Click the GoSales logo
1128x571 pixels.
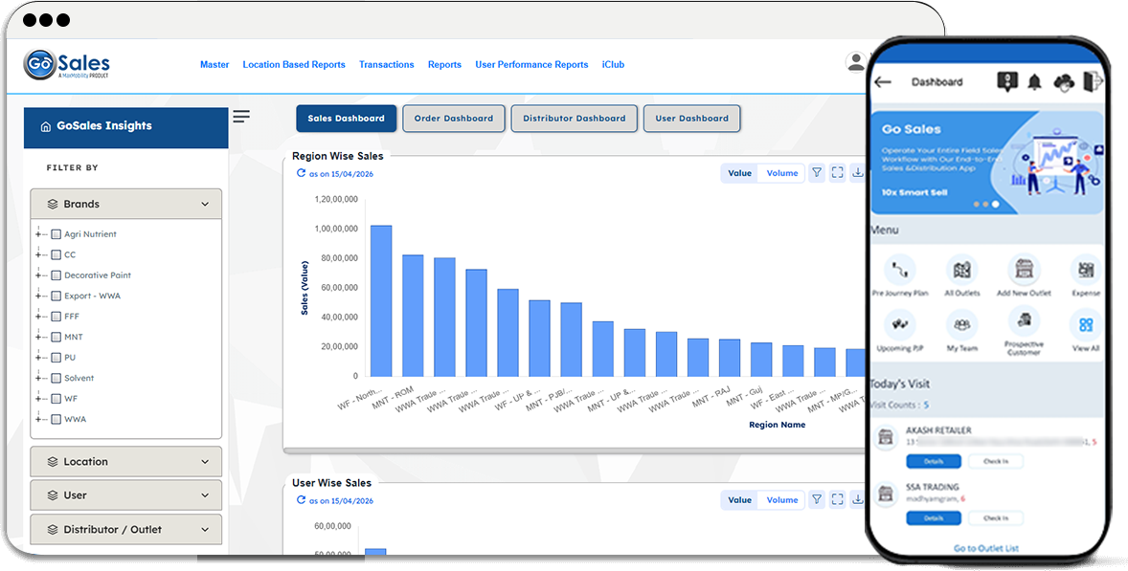point(66,65)
